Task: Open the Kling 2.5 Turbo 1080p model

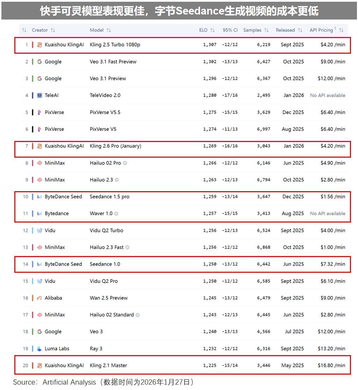Action: click(x=115, y=45)
